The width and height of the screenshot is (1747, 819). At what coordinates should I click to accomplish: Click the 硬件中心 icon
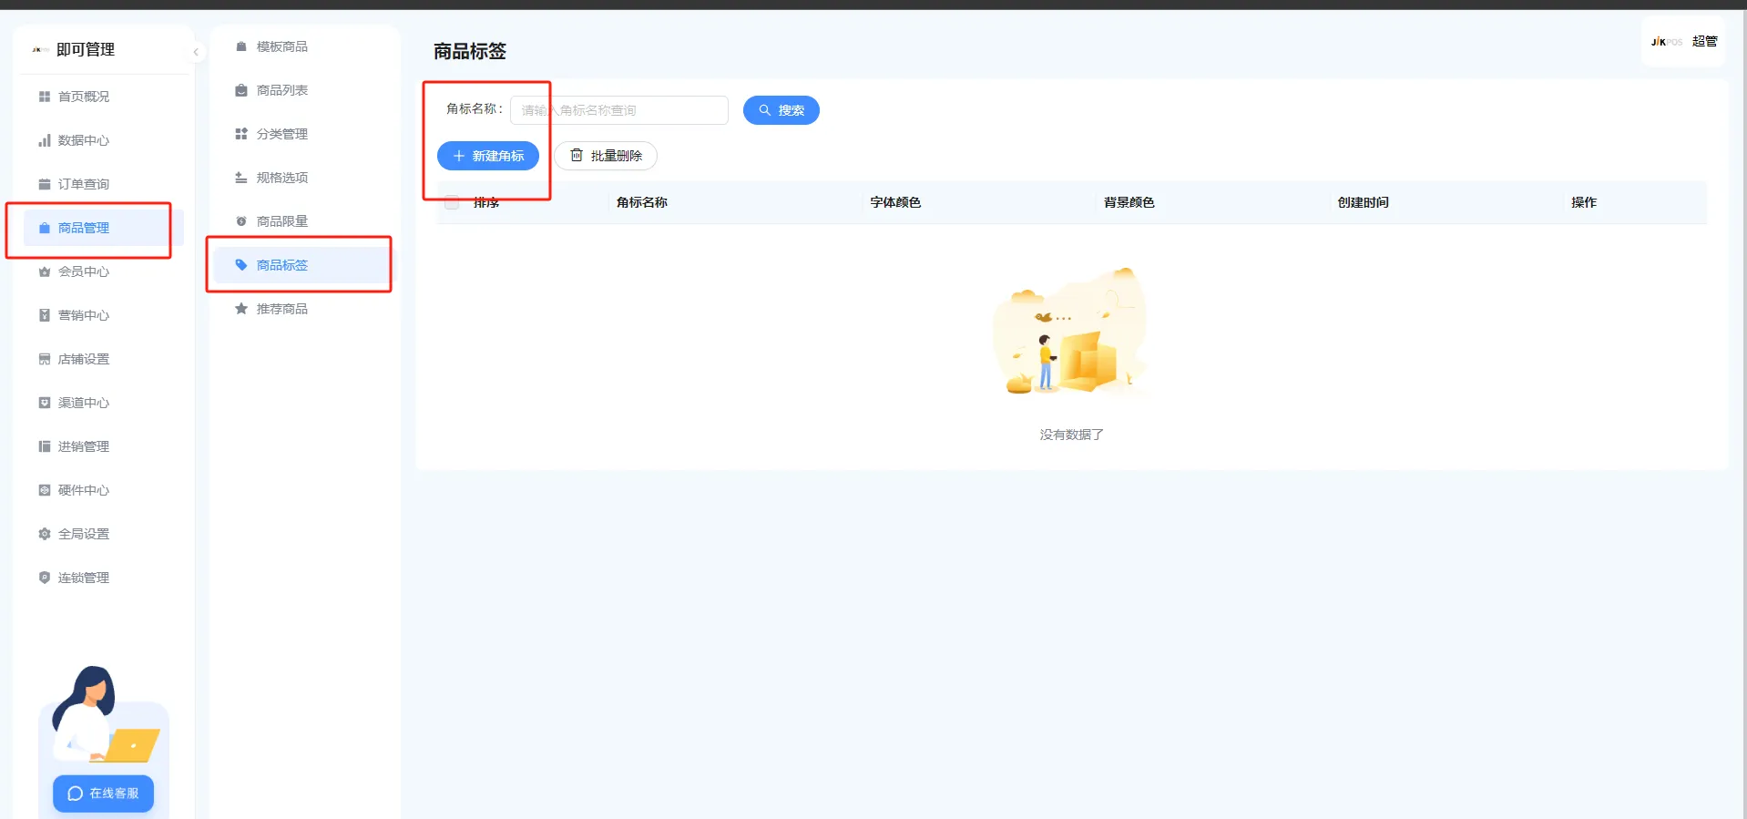point(45,490)
